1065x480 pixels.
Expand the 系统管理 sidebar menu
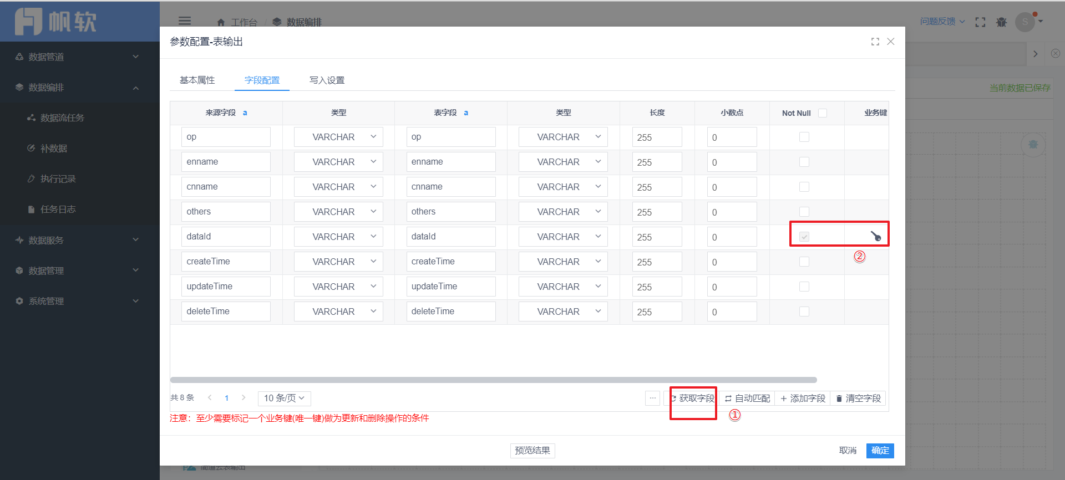click(80, 301)
